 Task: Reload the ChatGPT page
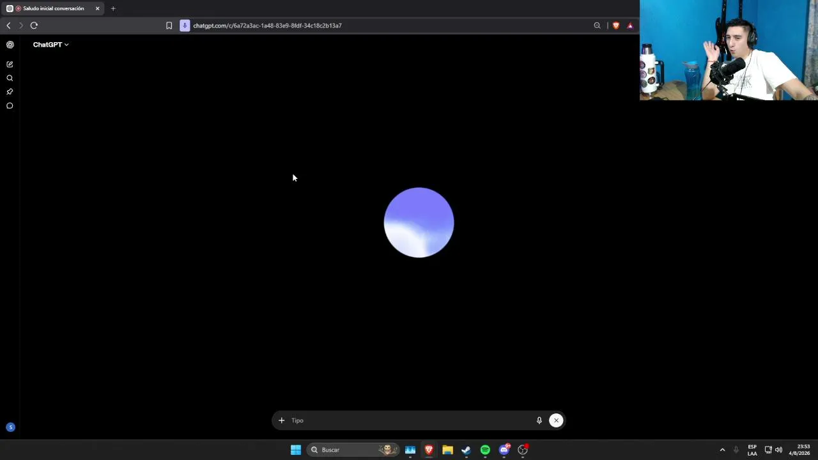click(x=34, y=26)
